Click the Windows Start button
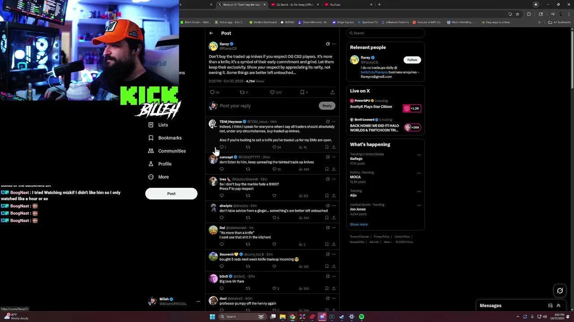 point(212,317)
